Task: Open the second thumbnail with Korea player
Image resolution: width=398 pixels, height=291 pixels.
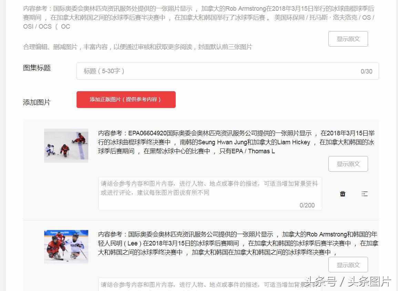Action: click(x=66, y=246)
